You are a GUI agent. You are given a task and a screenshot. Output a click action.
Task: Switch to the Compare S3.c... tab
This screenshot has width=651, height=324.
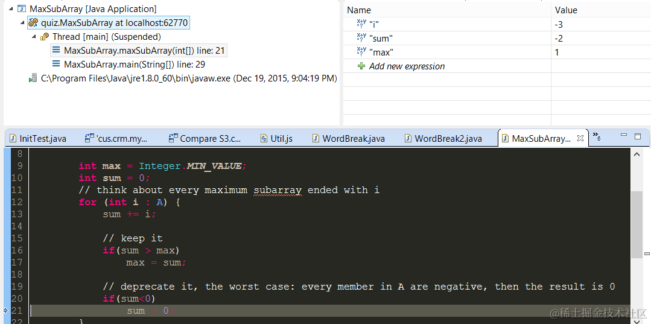coord(205,138)
